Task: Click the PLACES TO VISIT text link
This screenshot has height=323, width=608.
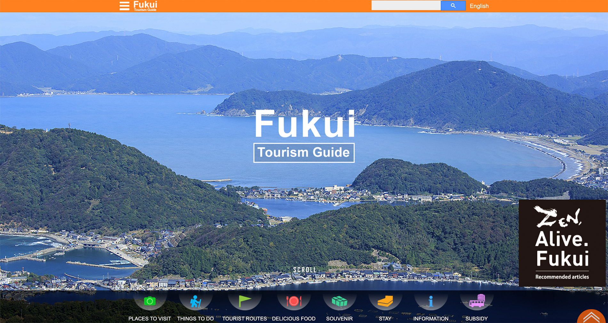Action: click(x=149, y=319)
